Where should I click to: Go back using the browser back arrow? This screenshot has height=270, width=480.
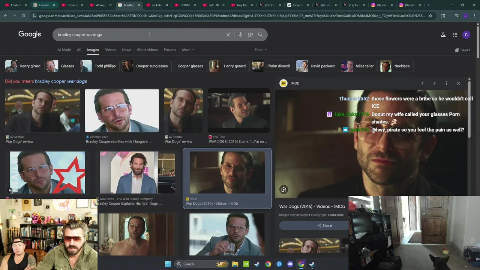point(5,16)
